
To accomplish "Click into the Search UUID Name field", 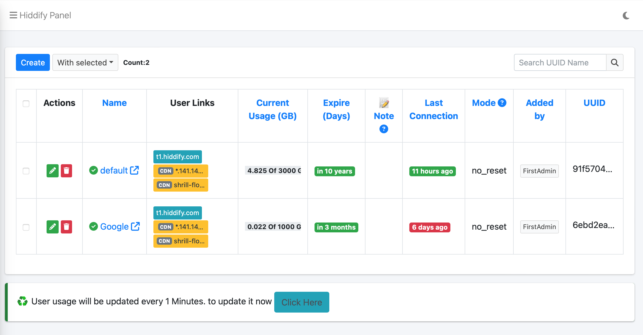I will [560, 63].
